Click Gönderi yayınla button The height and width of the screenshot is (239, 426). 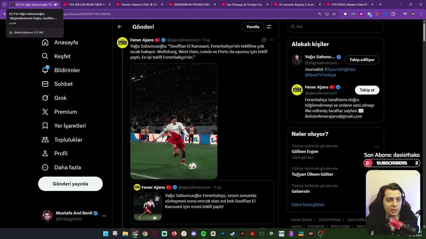point(70,184)
